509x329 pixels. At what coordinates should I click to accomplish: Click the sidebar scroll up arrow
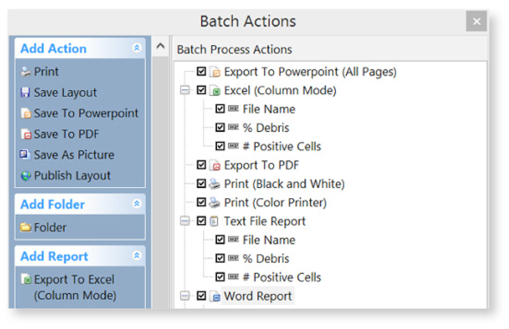[x=161, y=46]
